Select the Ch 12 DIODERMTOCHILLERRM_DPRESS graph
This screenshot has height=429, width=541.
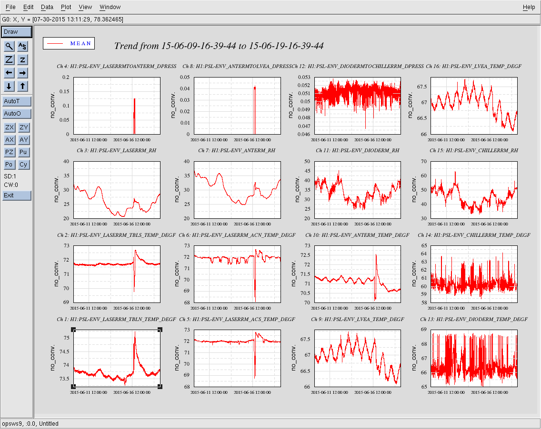[x=358, y=106]
